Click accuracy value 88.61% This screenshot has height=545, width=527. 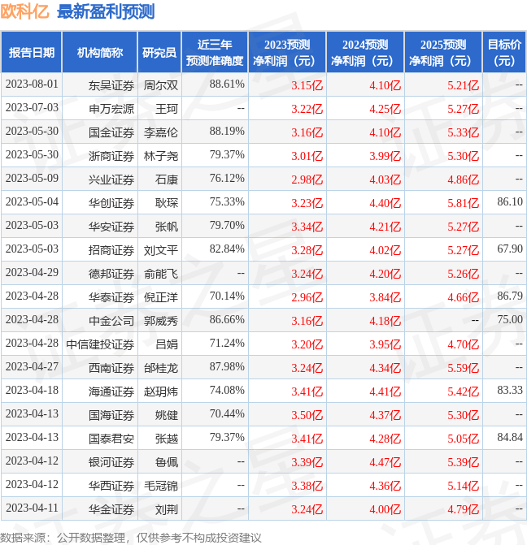[x=227, y=84]
